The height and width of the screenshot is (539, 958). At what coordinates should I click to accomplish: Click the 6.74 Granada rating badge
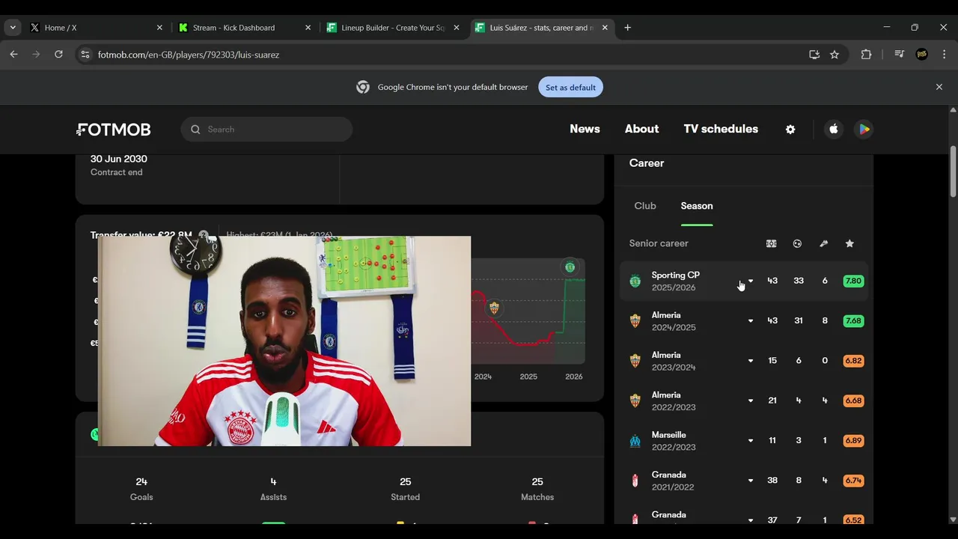click(853, 481)
